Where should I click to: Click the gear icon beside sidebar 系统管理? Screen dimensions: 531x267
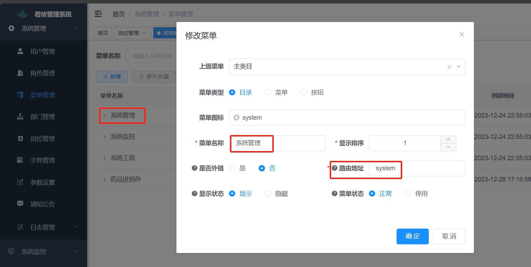(12, 28)
